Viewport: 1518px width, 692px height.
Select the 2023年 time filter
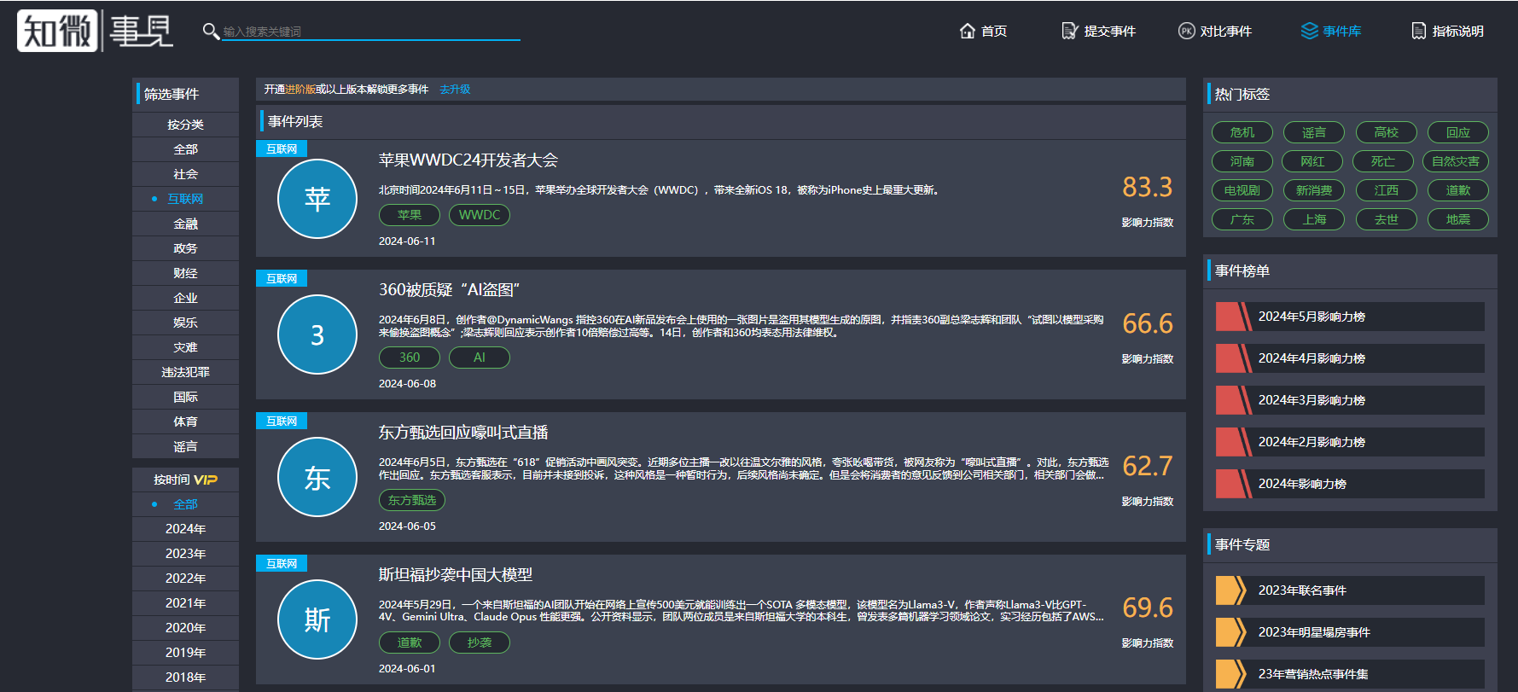[185, 554]
